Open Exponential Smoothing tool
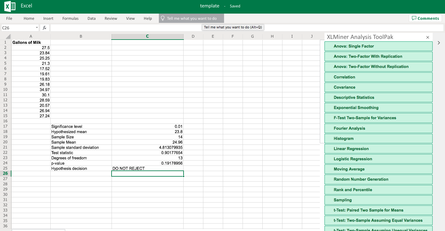 click(378, 108)
